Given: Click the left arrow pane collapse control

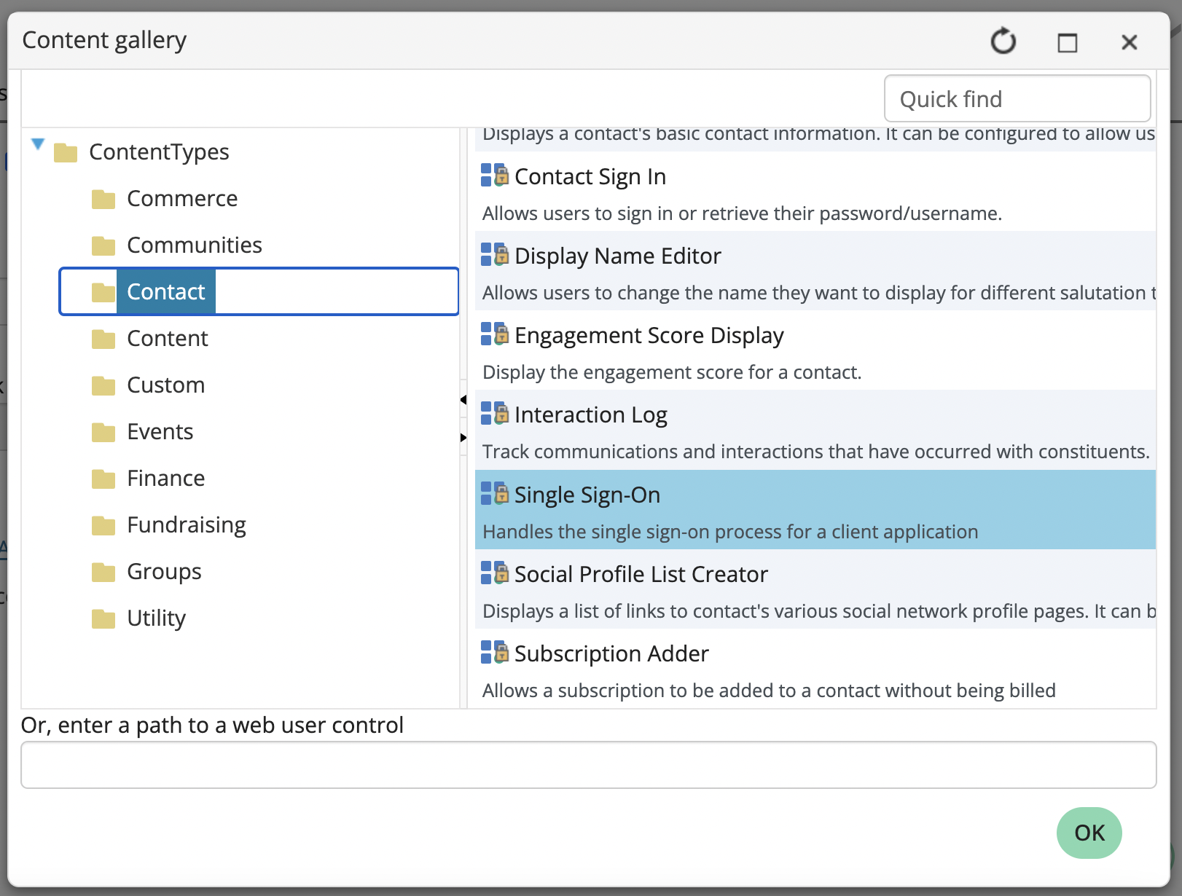Looking at the screenshot, I should pos(464,399).
